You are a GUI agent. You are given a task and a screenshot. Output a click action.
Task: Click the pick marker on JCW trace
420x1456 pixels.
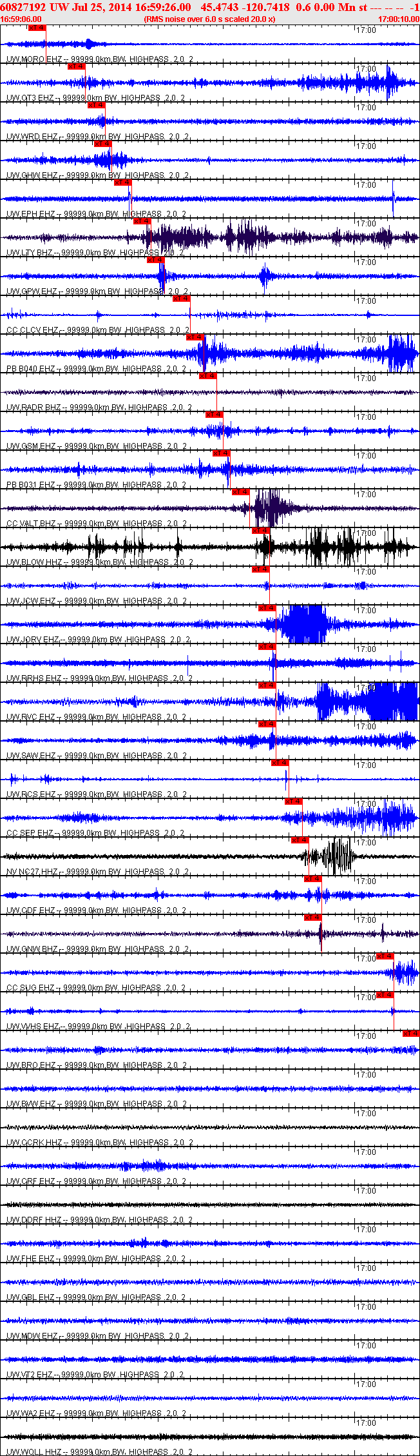tap(260, 569)
